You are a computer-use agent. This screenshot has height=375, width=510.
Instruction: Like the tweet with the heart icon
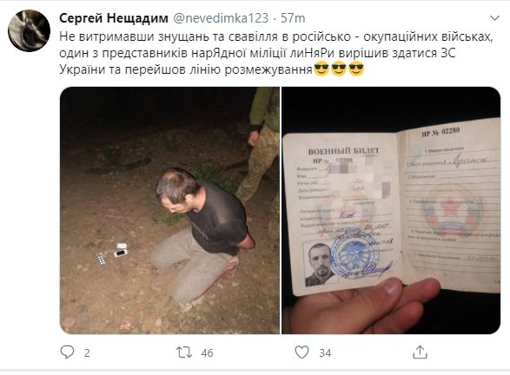click(301, 352)
